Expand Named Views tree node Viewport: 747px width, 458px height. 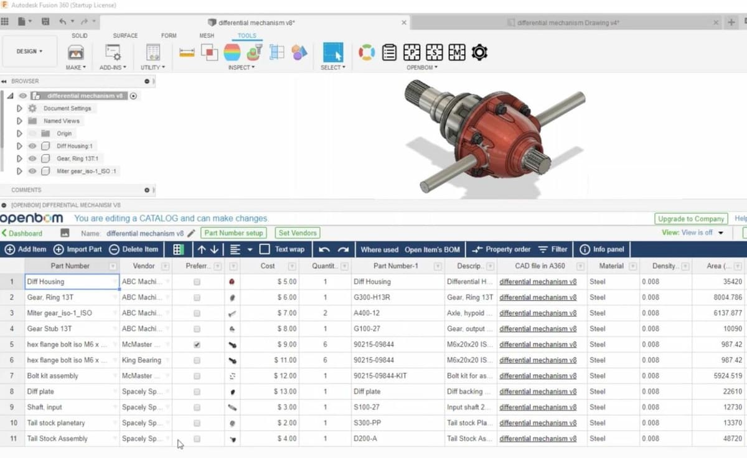(19, 121)
